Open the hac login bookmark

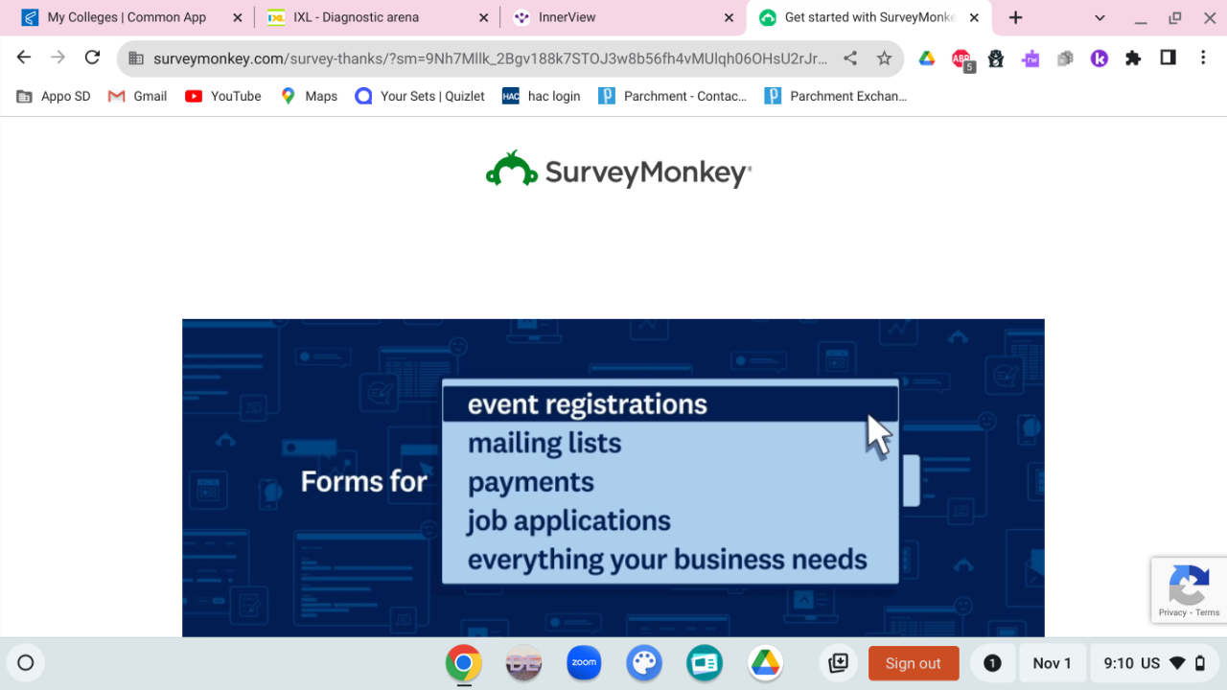(x=542, y=96)
